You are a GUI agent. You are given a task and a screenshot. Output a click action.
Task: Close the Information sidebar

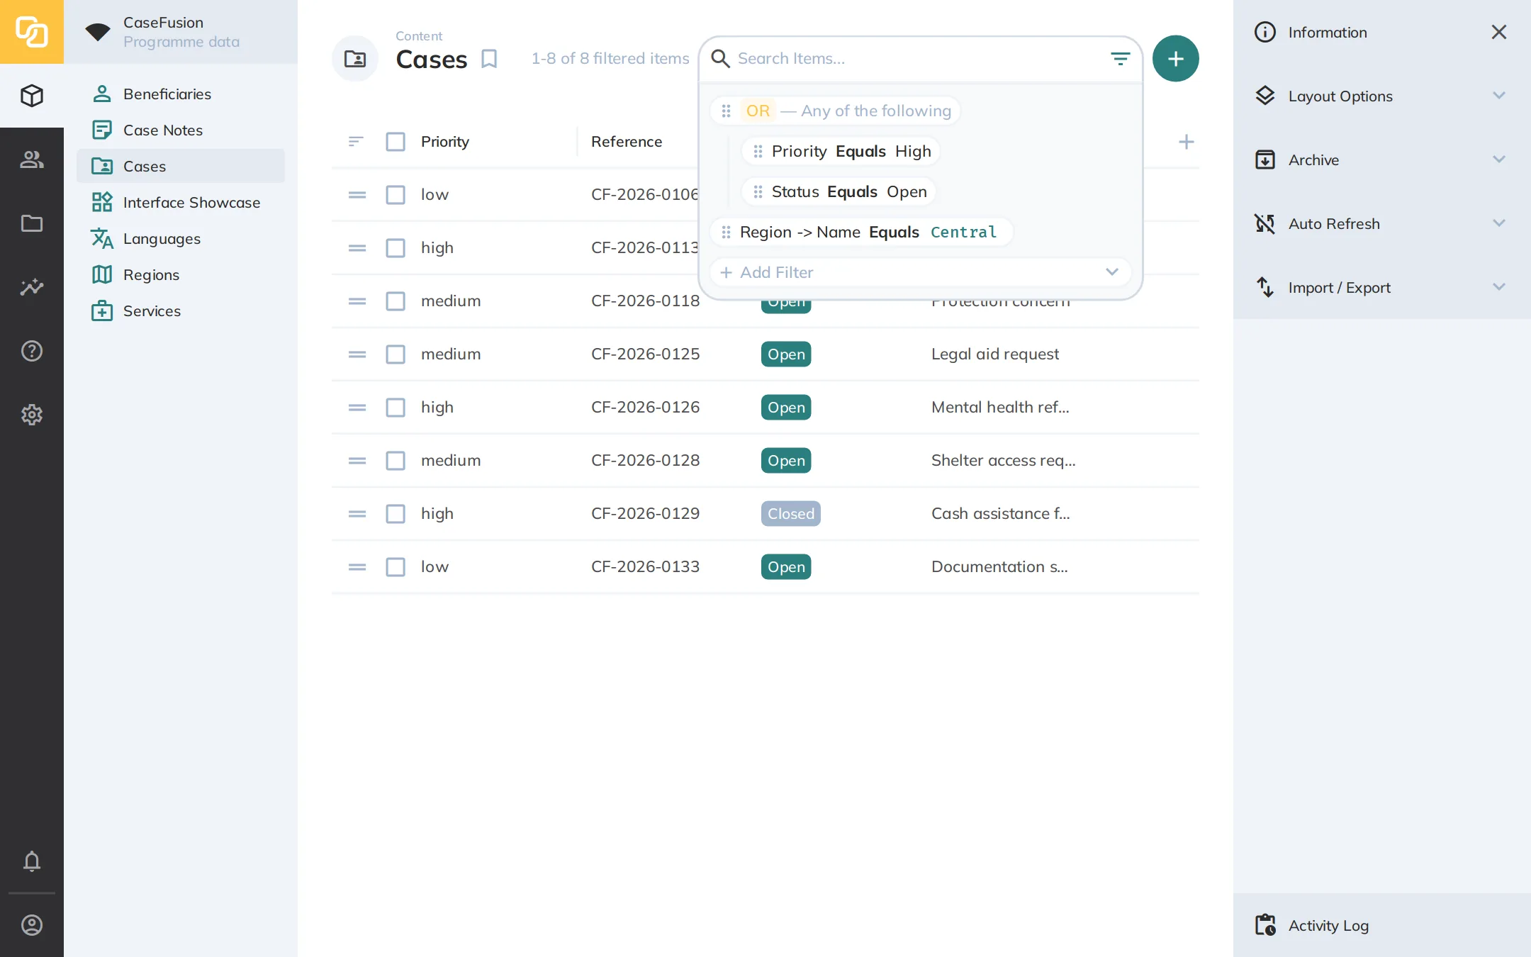1498,32
